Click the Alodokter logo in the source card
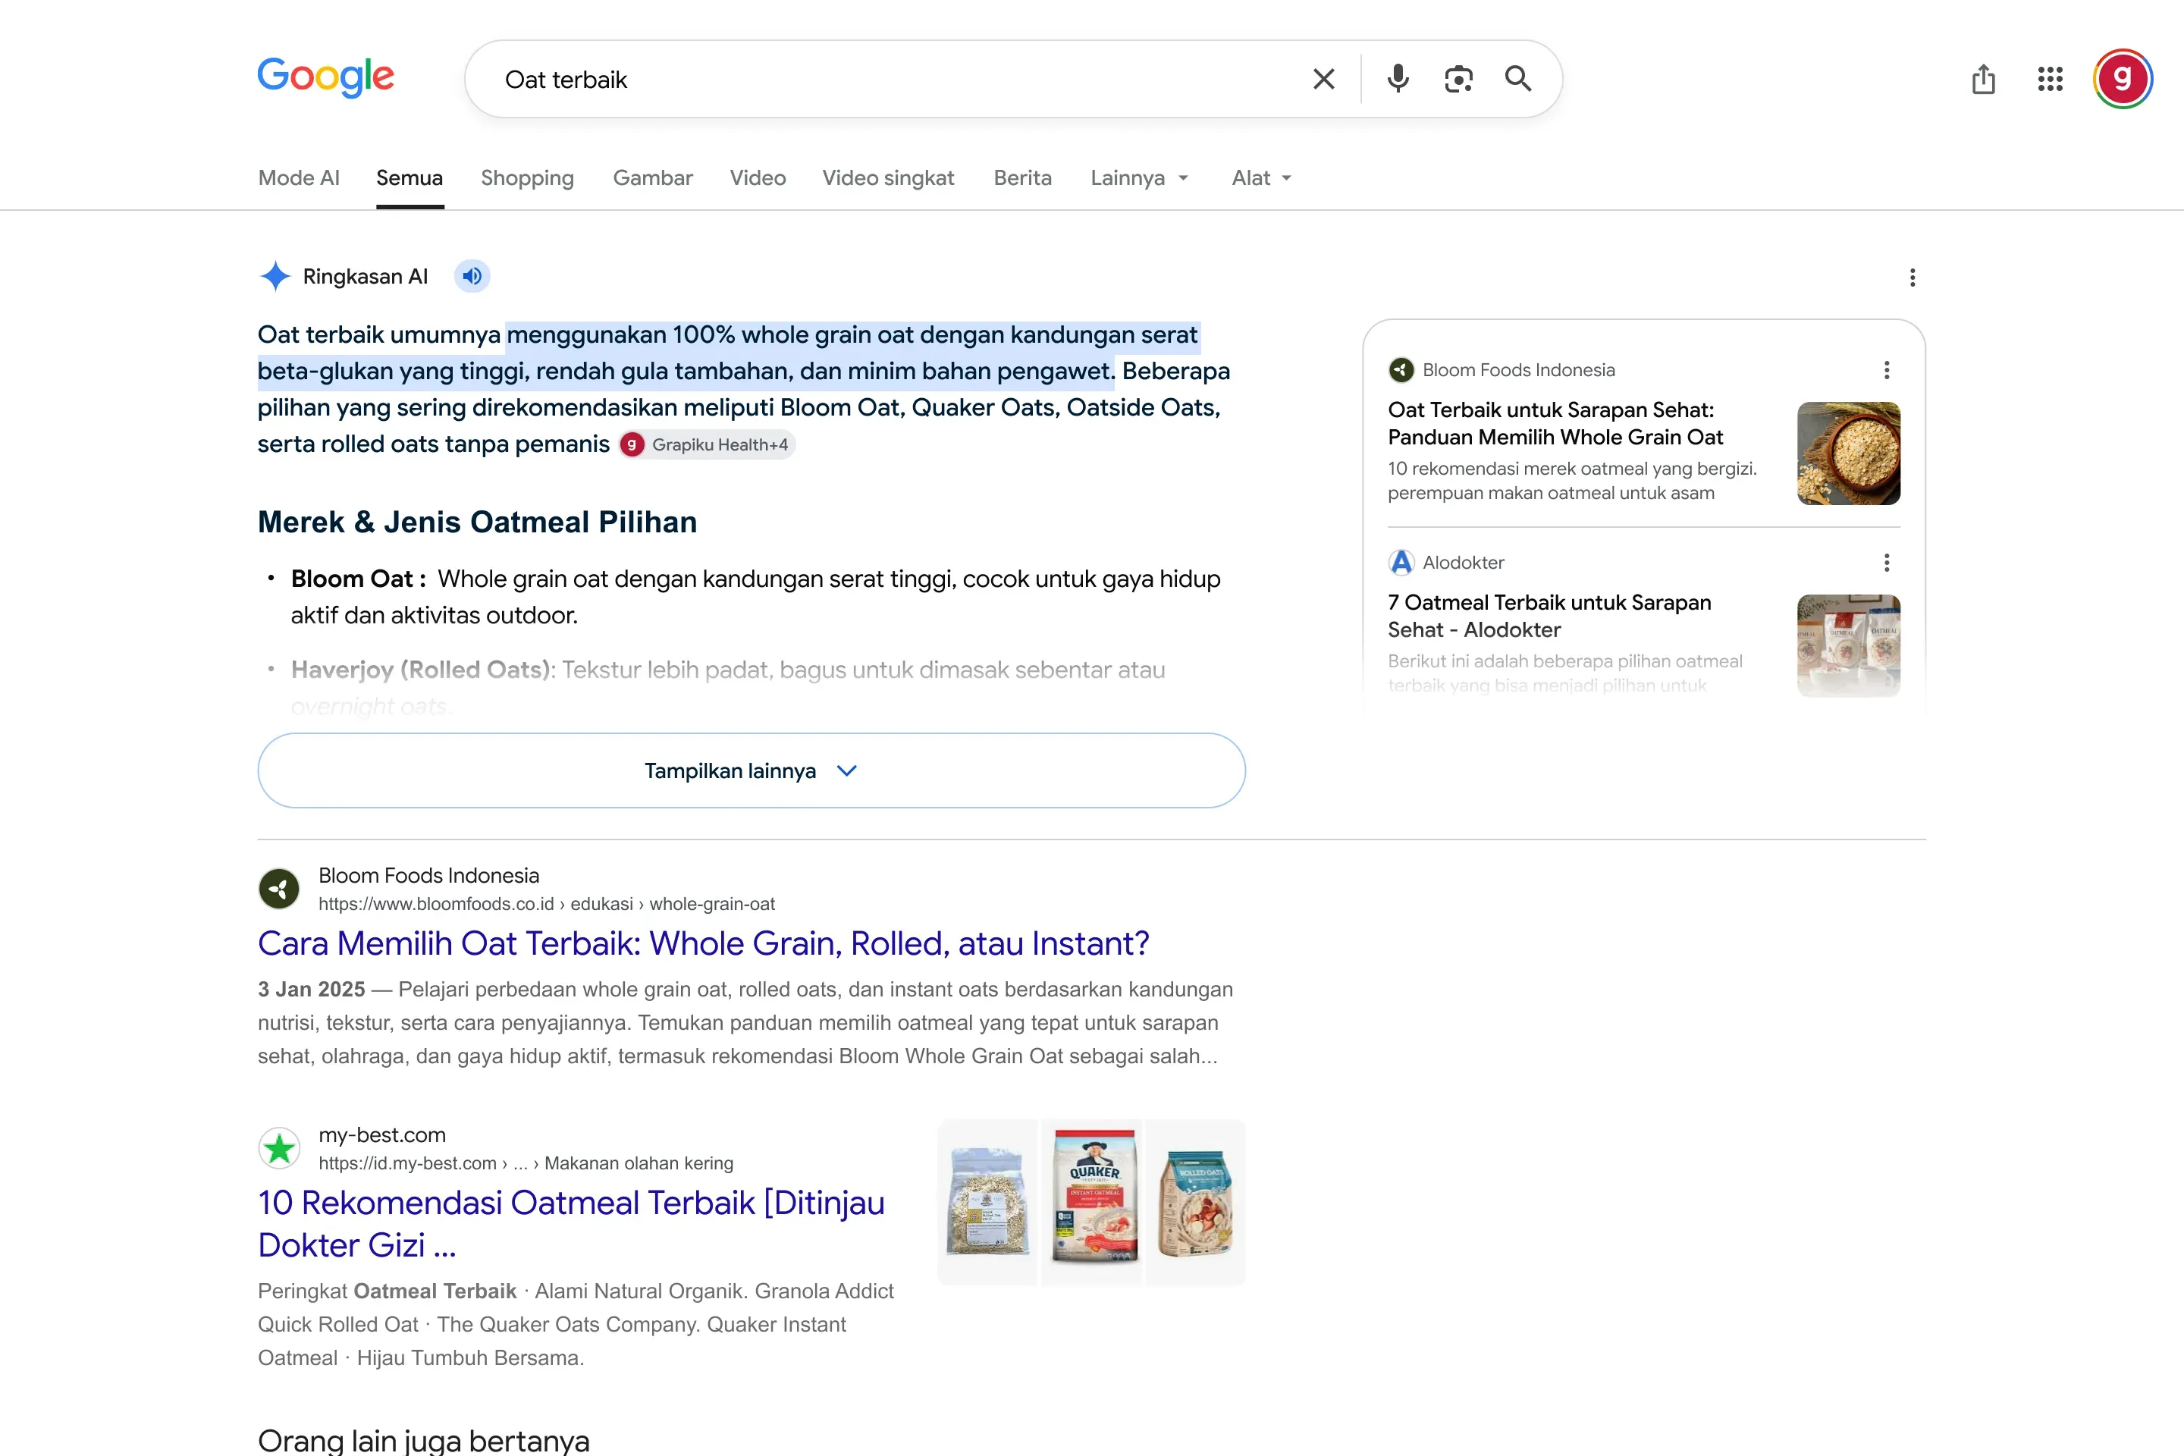 coord(1401,562)
